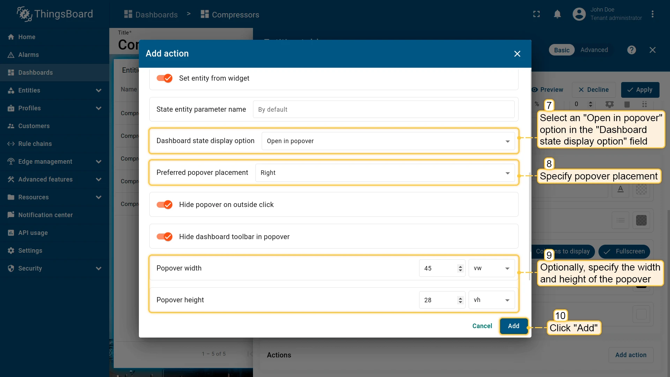Disable Hide popover on outside click
The height and width of the screenshot is (377, 670).
point(164,205)
